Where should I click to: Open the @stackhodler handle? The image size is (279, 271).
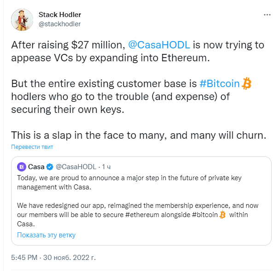point(59,24)
